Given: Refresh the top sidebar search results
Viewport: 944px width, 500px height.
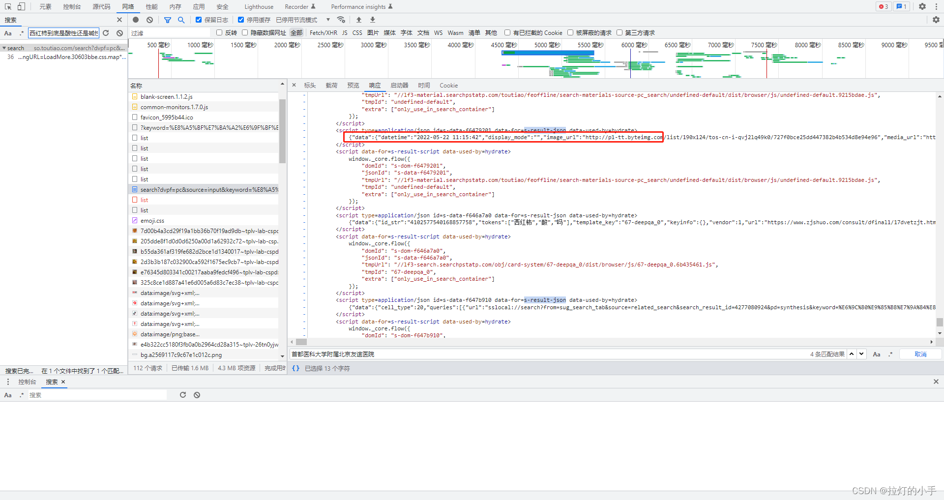Looking at the screenshot, I should click(106, 33).
